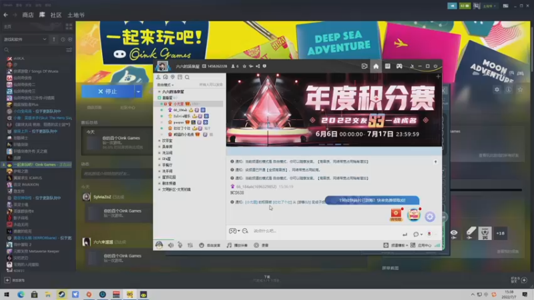
Task: Select Songs Of Wuxia in Steam library
Action: [36, 71]
